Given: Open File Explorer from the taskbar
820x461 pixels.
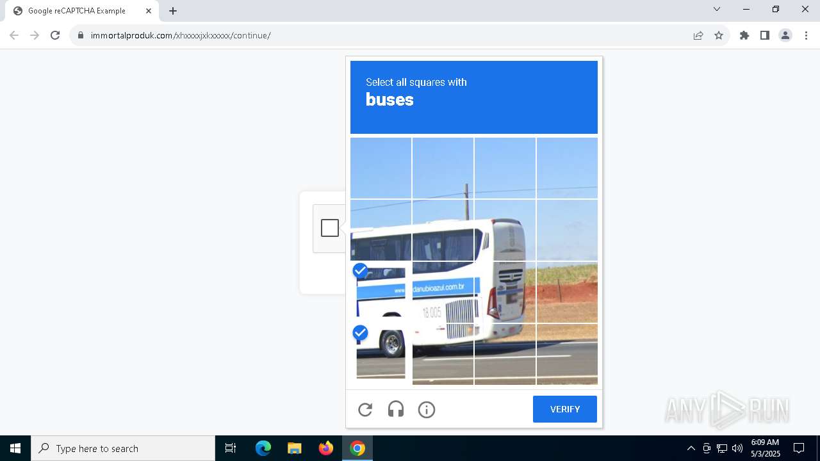Looking at the screenshot, I should pyautogui.click(x=294, y=448).
